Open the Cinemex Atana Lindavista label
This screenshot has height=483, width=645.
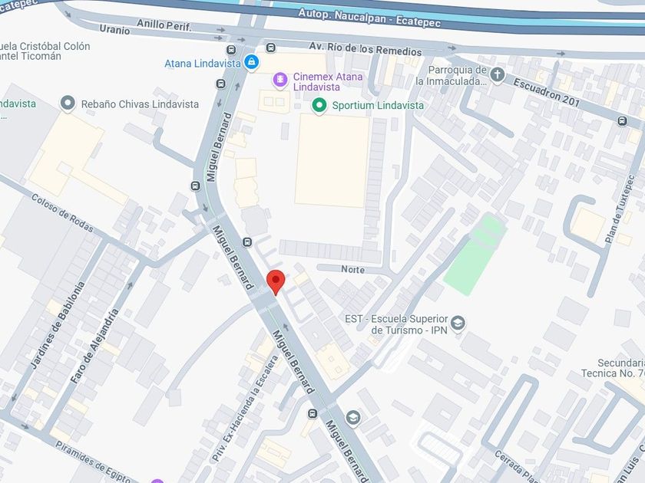pyautogui.click(x=328, y=82)
